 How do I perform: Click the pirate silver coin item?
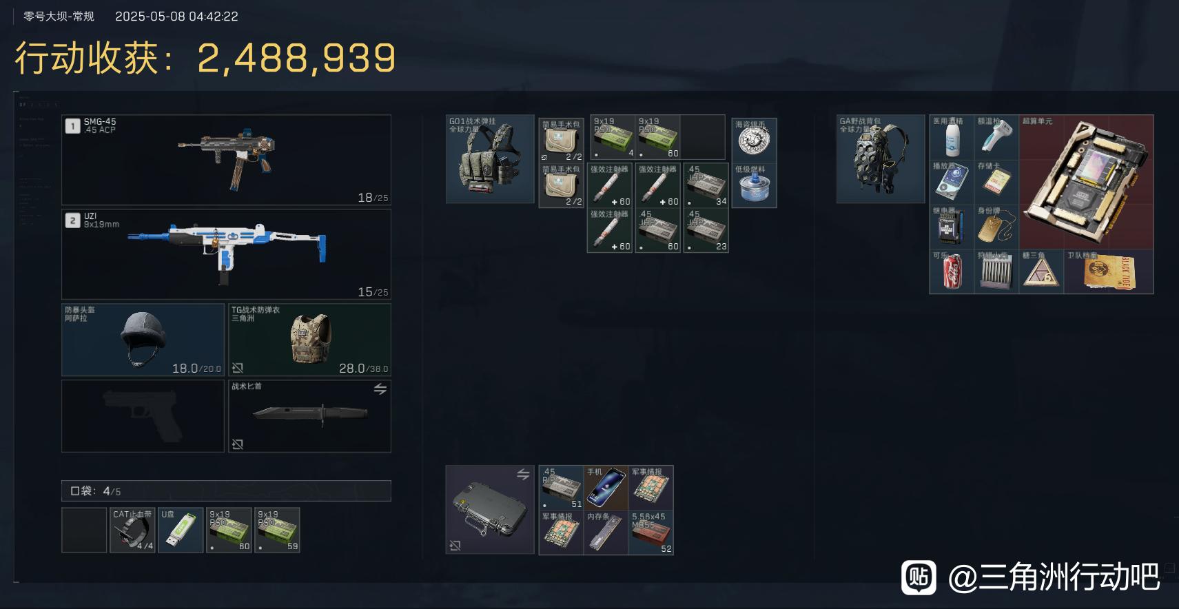[x=754, y=141]
